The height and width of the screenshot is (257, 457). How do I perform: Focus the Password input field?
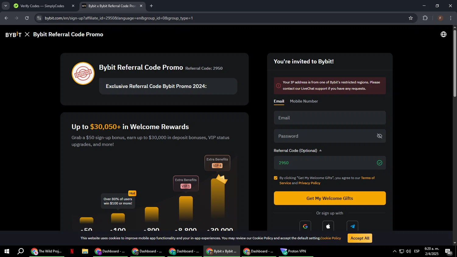coord(330,136)
